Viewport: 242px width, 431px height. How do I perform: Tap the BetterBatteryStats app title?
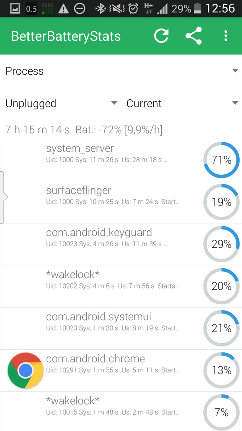coord(66,36)
